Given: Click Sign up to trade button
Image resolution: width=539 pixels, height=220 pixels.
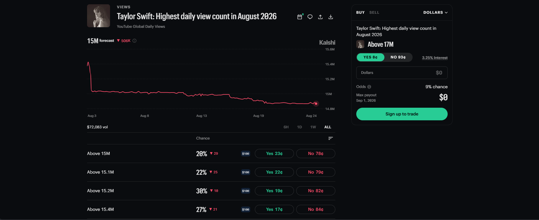Looking at the screenshot, I should point(402,114).
